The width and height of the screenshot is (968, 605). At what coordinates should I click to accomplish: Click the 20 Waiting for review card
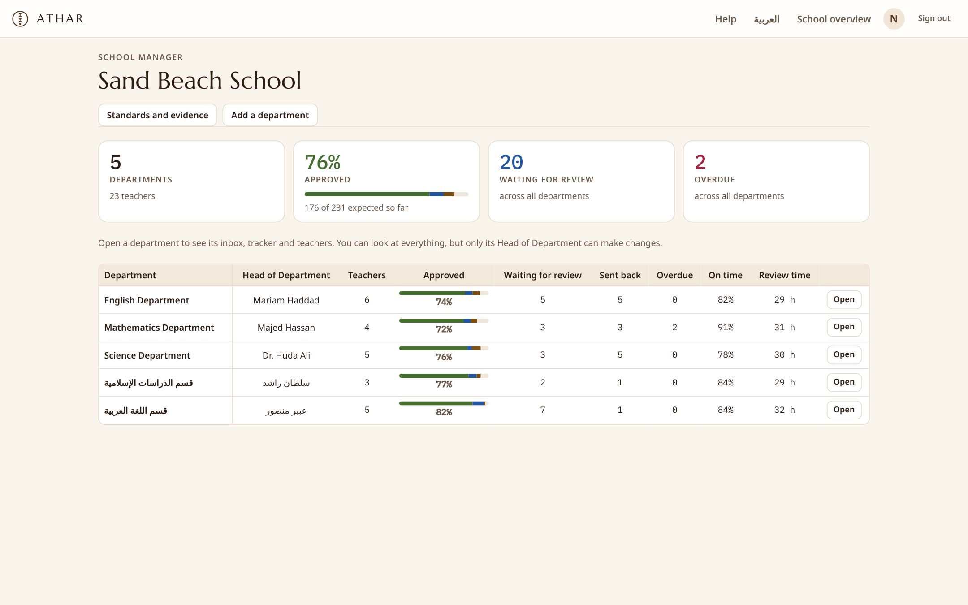581,181
